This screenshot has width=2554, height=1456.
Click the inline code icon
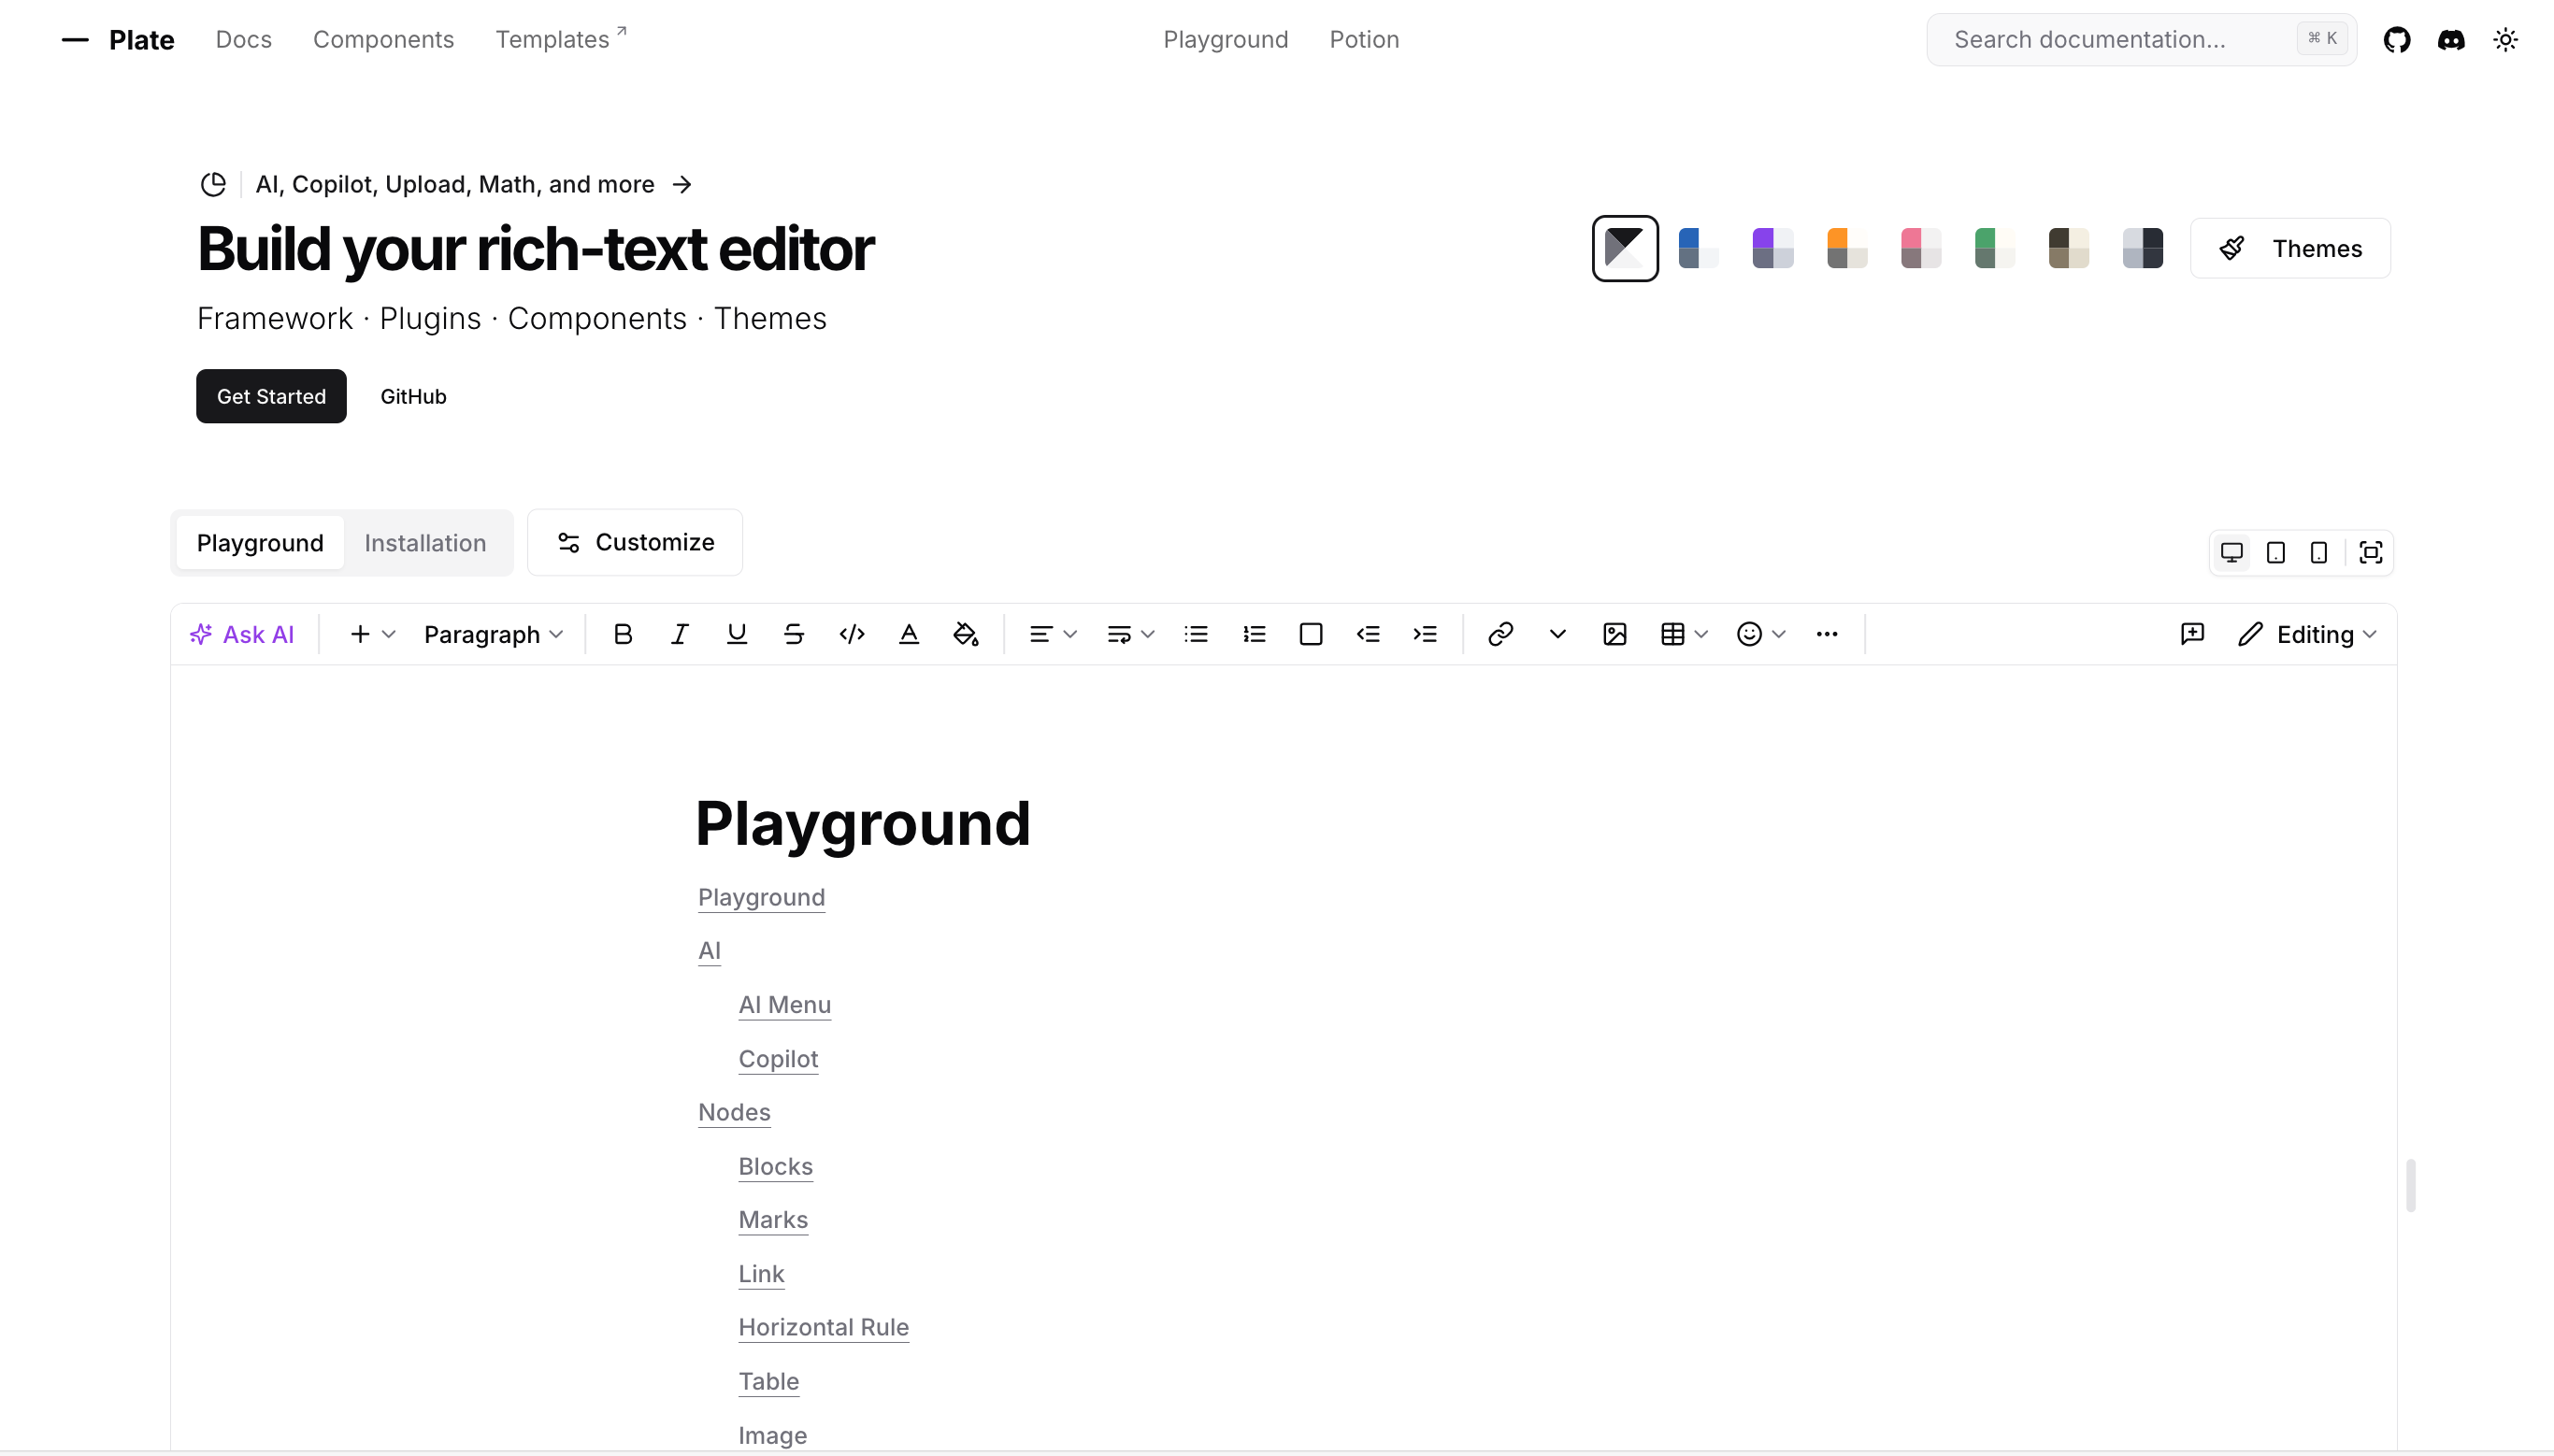point(851,634)
